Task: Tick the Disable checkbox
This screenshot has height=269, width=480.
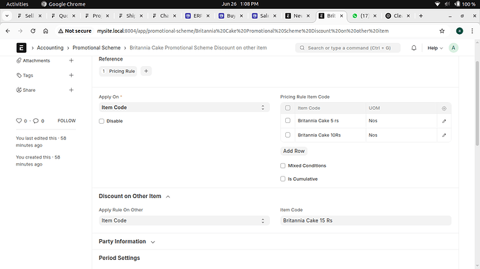Action: tap(102, 121)
